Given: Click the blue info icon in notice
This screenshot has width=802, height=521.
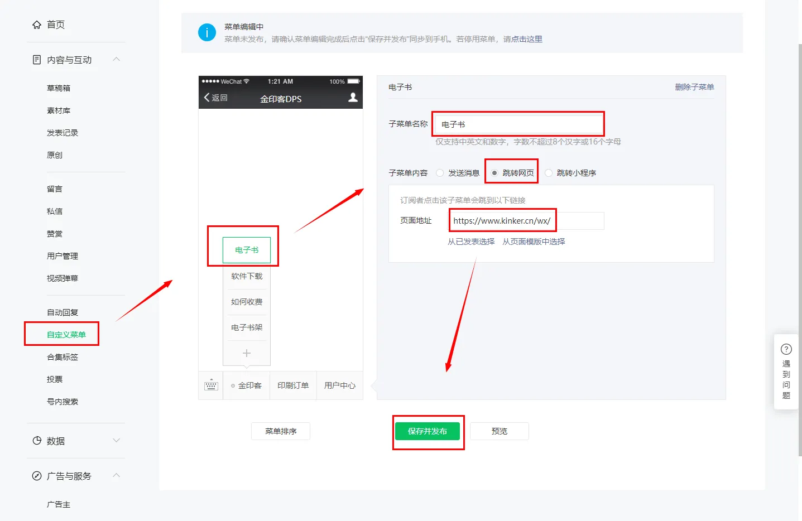Looking at the screenshot, I should (x=207, y=32).
